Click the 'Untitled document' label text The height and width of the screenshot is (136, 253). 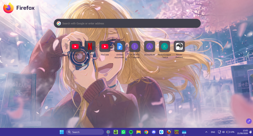click(120, 56)
